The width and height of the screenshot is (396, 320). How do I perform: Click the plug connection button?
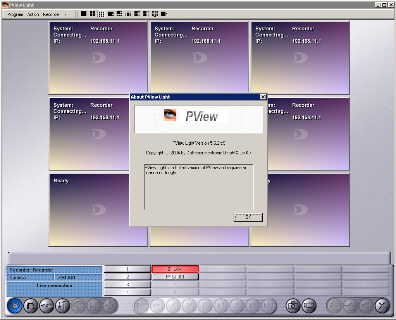click(x=47, y=306)
